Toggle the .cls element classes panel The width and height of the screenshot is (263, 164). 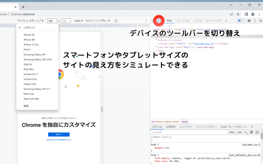pyautogui.click(x=239, y=132)
